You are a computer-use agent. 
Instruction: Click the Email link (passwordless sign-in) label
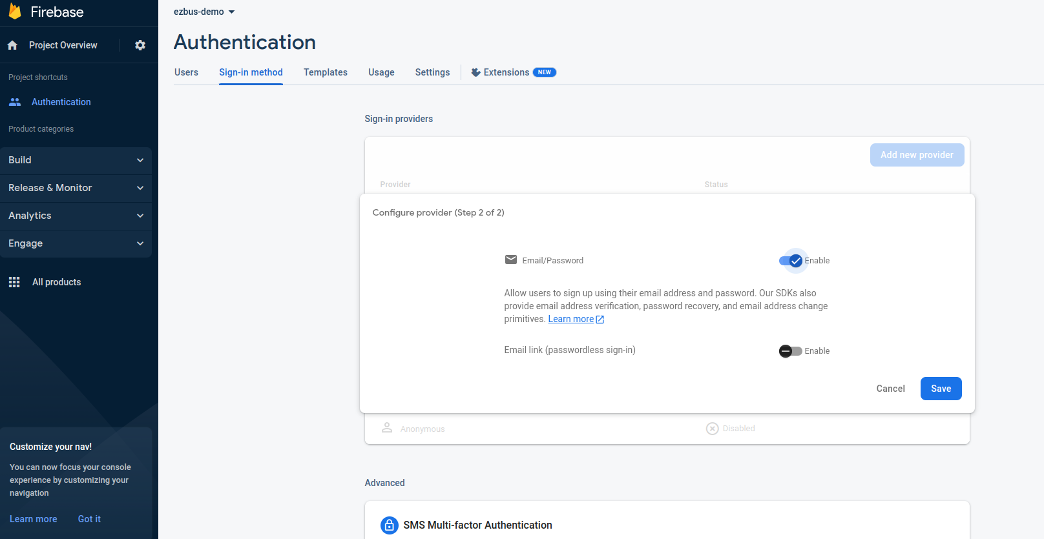coord(570,350)
